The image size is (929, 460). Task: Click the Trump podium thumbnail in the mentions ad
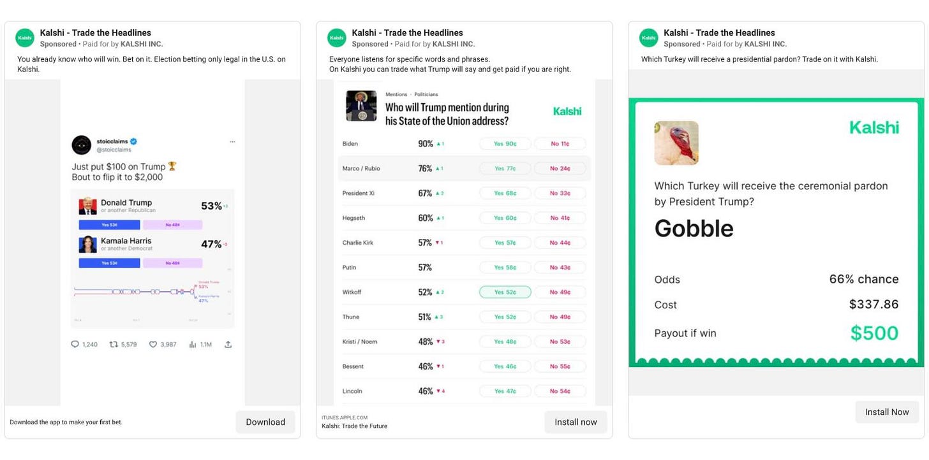[361, 106]
